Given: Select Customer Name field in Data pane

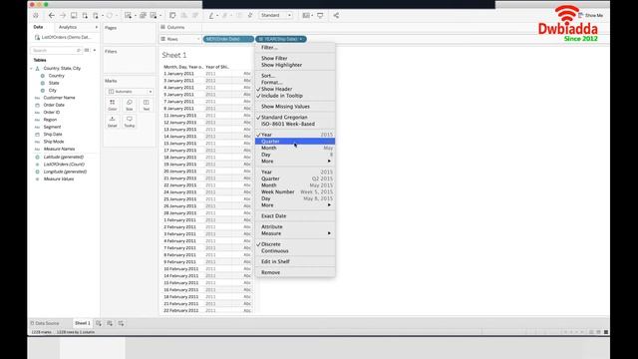Looking at the screenshot, I should coord(59,98).
